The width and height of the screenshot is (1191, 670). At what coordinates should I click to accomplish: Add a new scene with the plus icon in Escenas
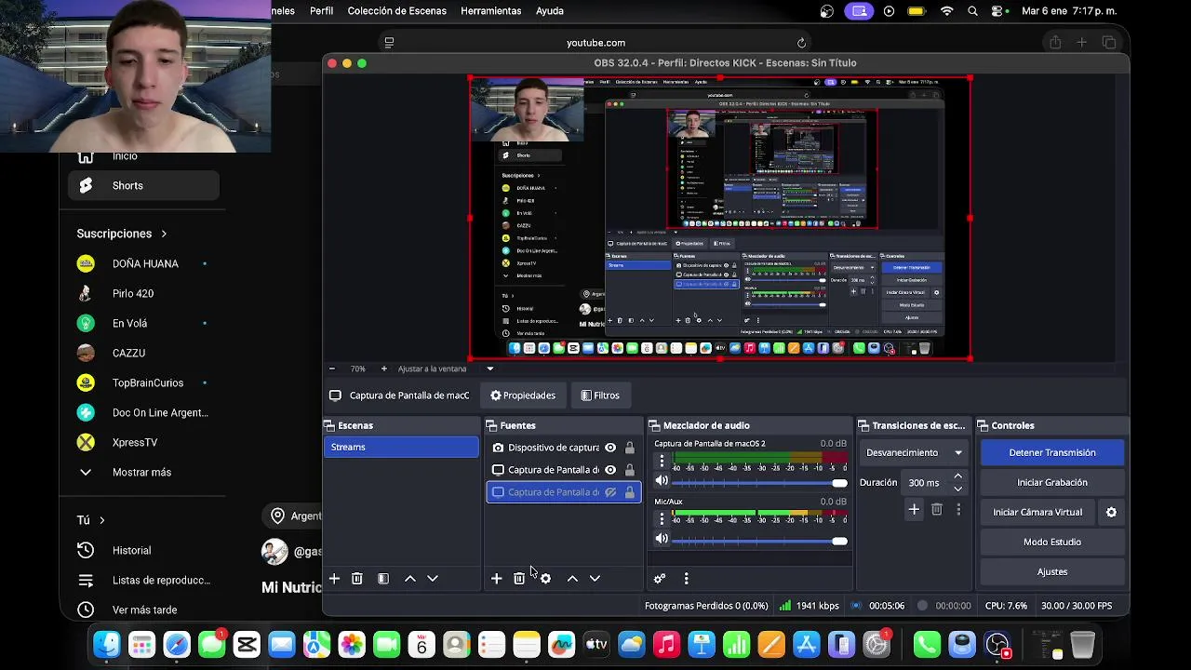334,579
